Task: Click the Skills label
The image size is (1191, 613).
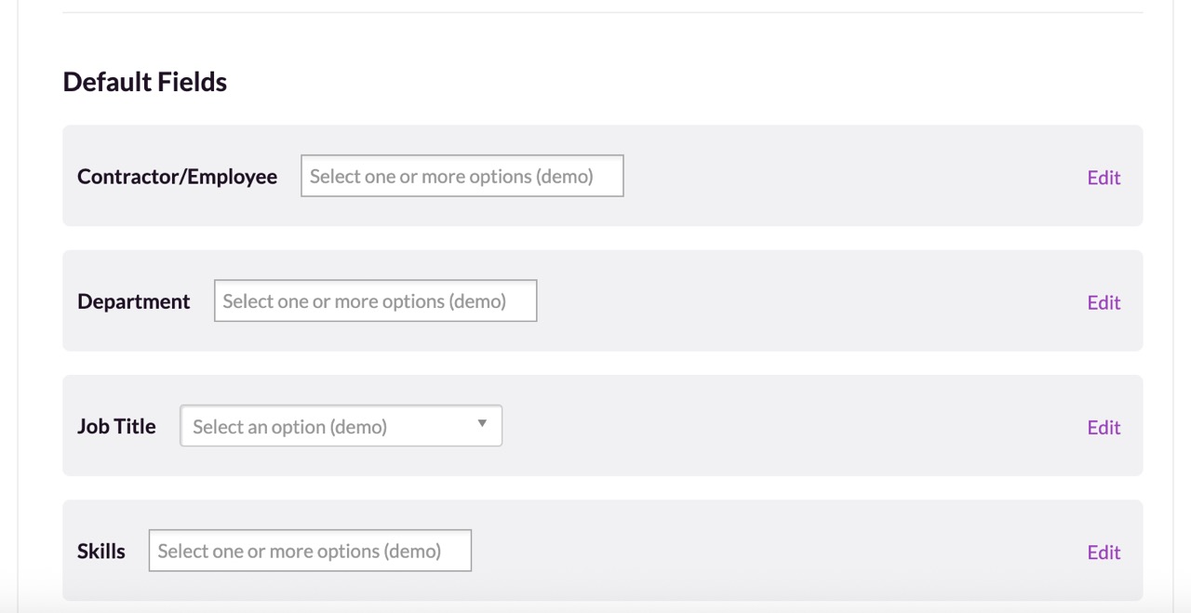Action: click(101, 551)
